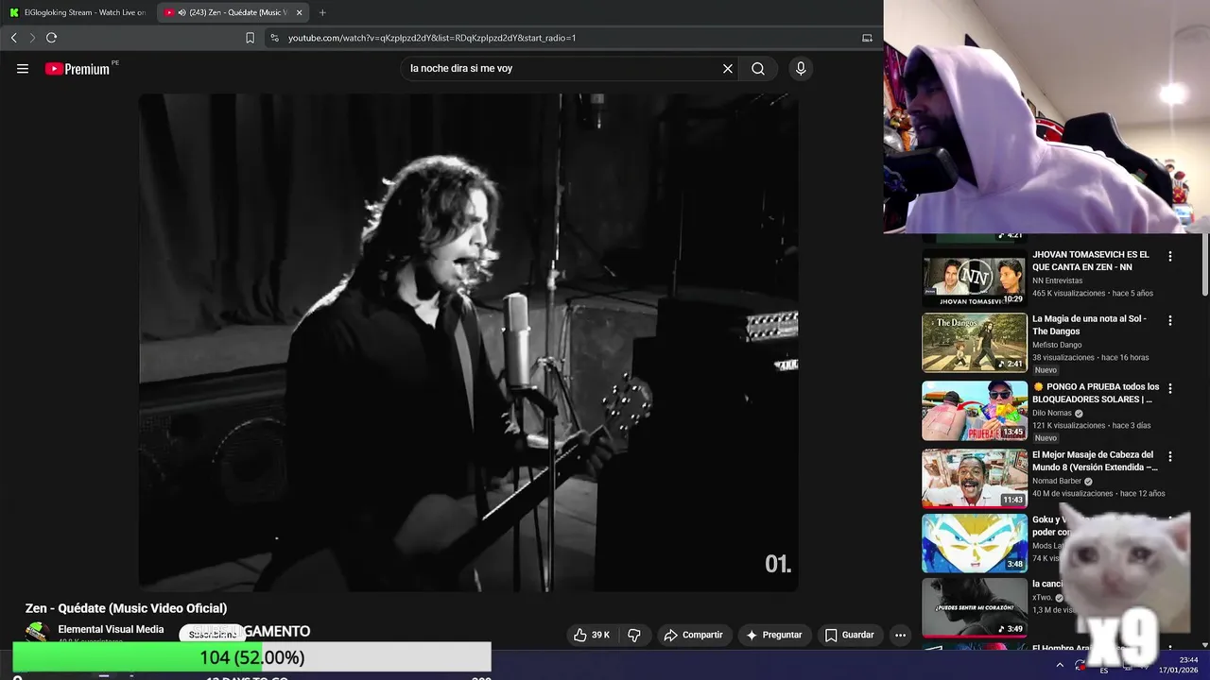Screen dimensions: 1210x680
Task: Open the '¿Puedes sentir mi corazón?' thumbnail
Action: pyautogui.click(x=975, y=607)
